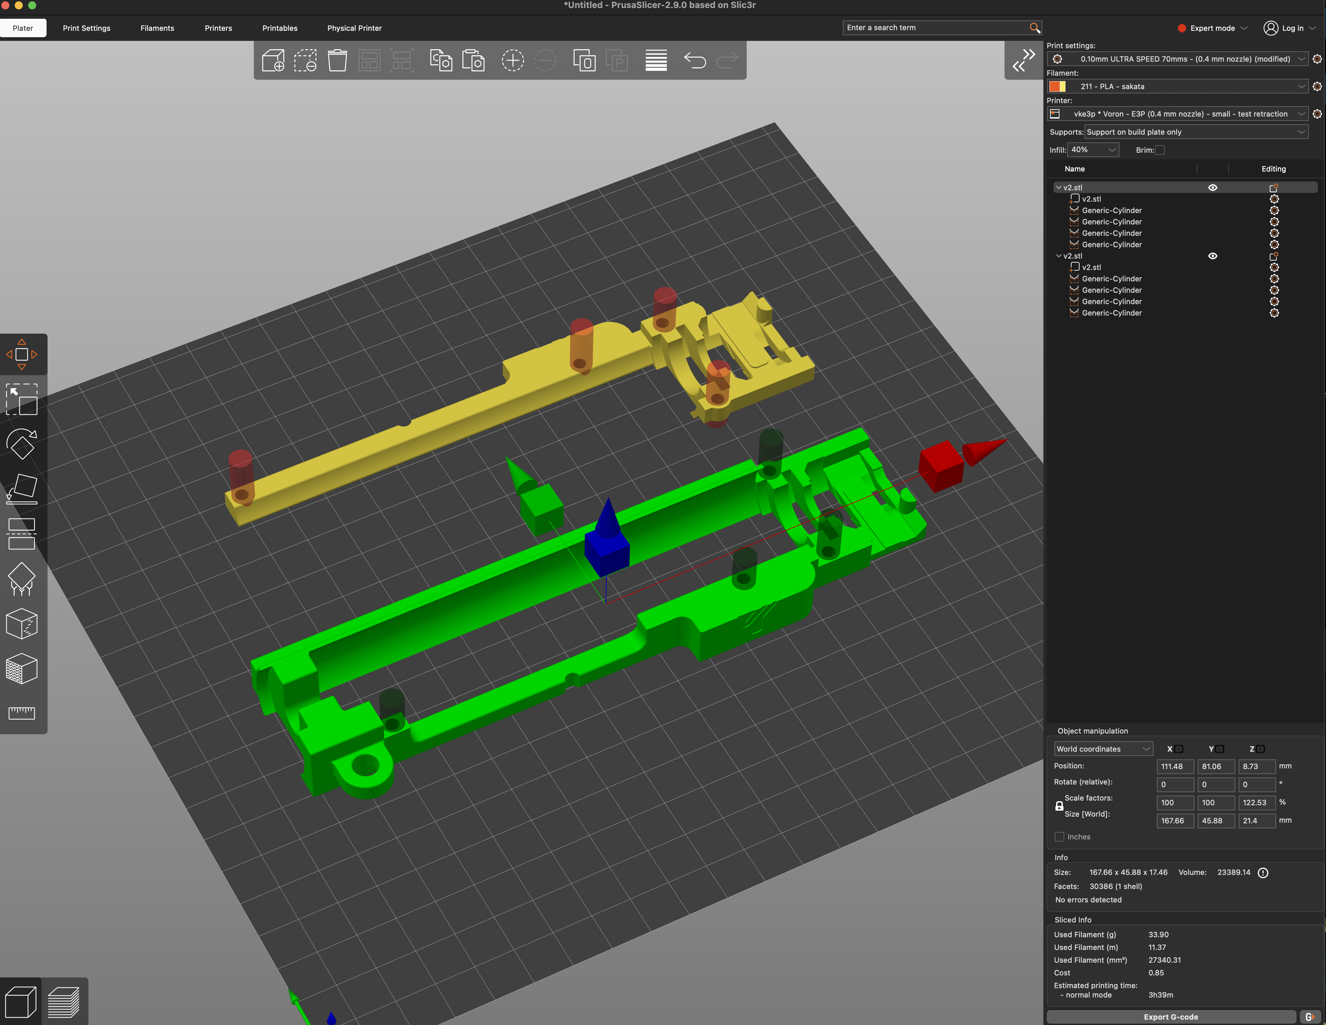Switch to sliced layers preview view
This screenshot has height=1025, width=1326.
[x=64, y=1002]
